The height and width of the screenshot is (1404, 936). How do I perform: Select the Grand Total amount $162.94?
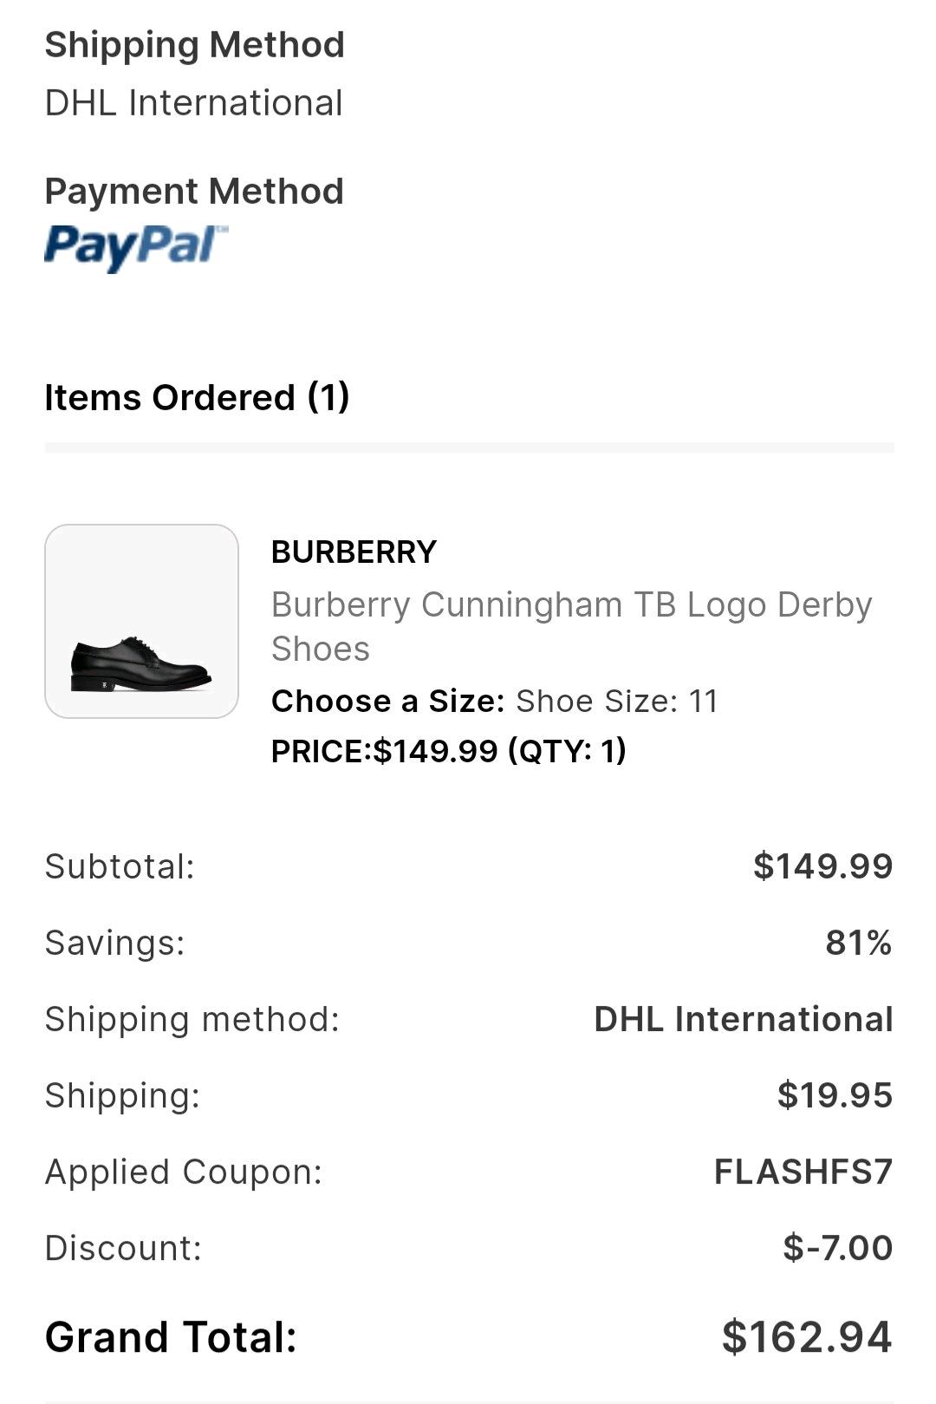click(x=807, y=1336)
